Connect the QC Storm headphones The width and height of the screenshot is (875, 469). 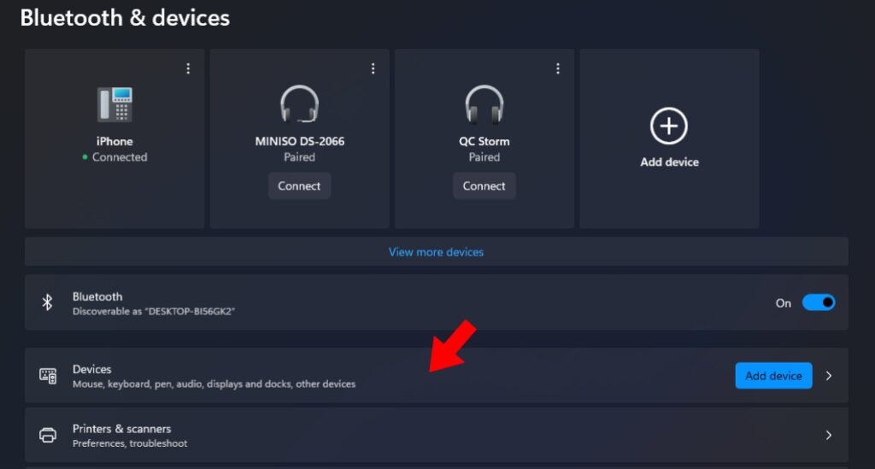[x=484, y=185]
